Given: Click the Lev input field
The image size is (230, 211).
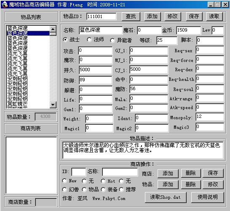Looking at the screenshot, I should click(x=218, y=30).
